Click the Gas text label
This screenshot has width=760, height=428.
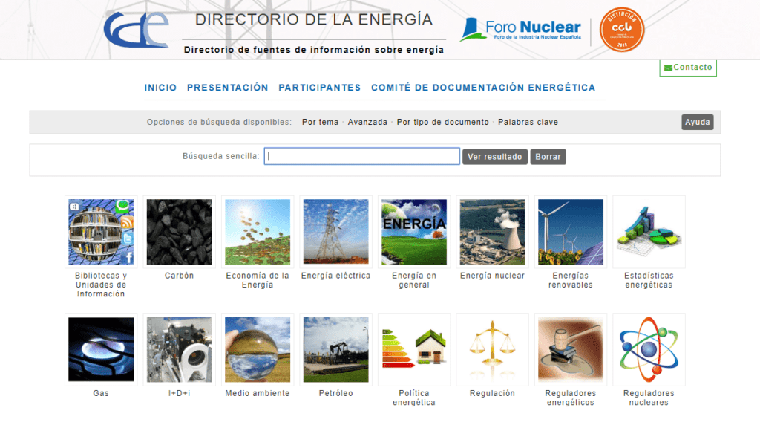click(x=101, y=393)
